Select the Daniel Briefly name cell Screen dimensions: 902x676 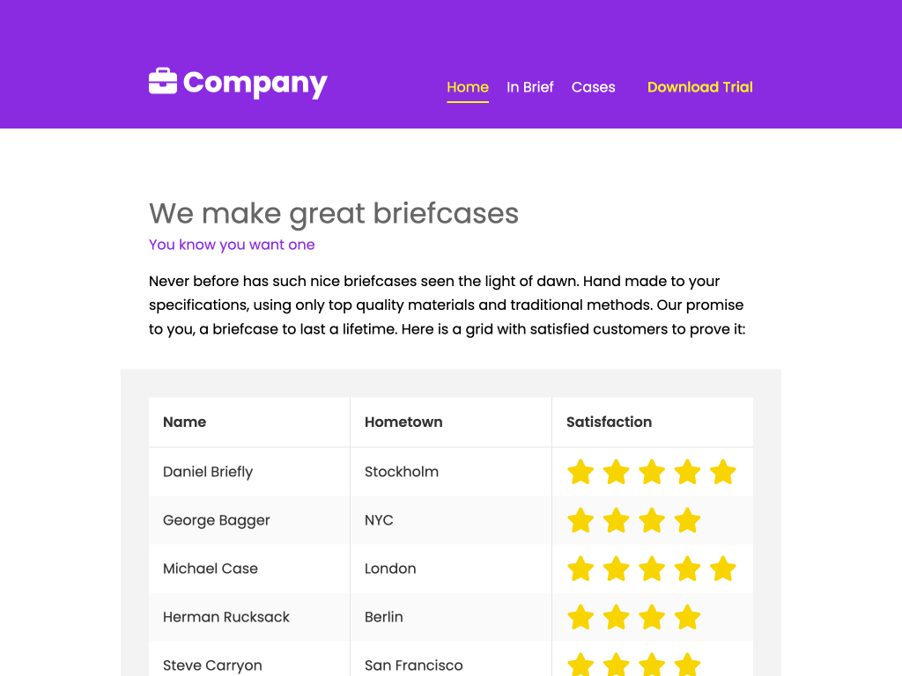click(208, 472)
